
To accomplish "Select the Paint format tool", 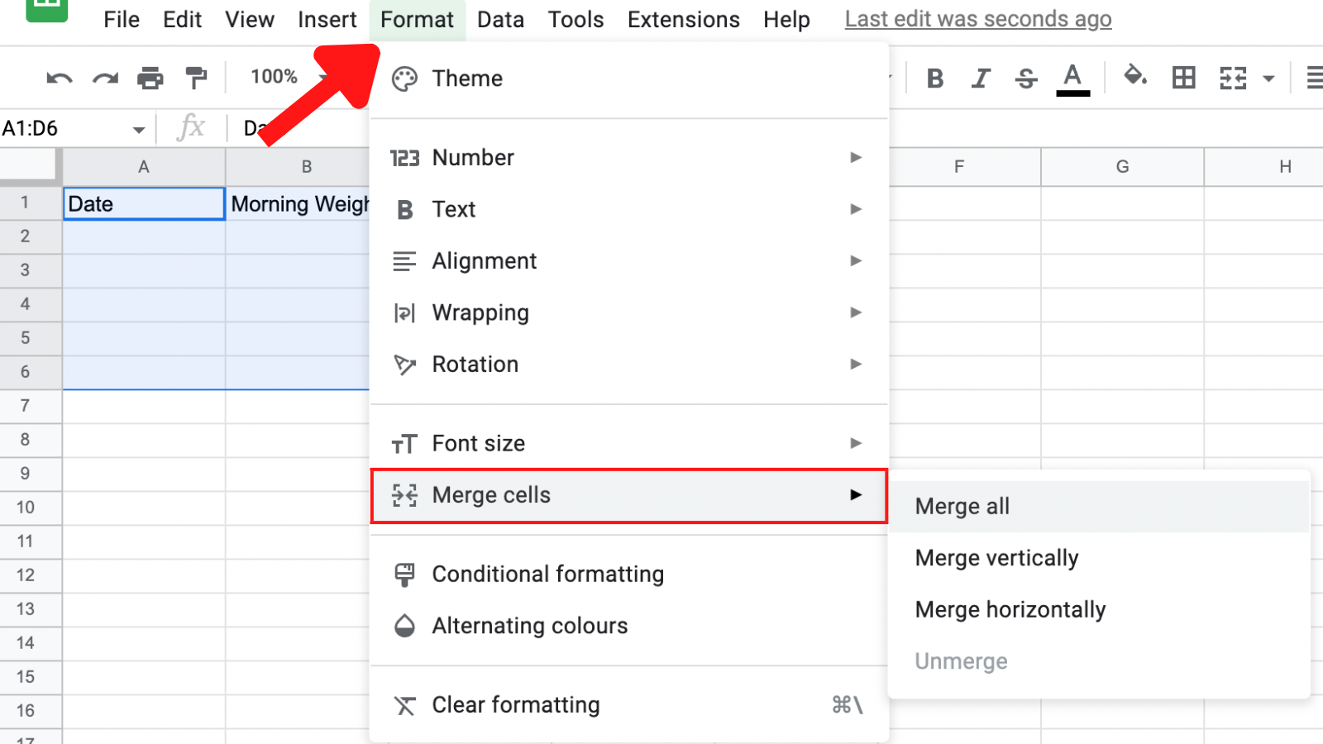I will (195, 77).
